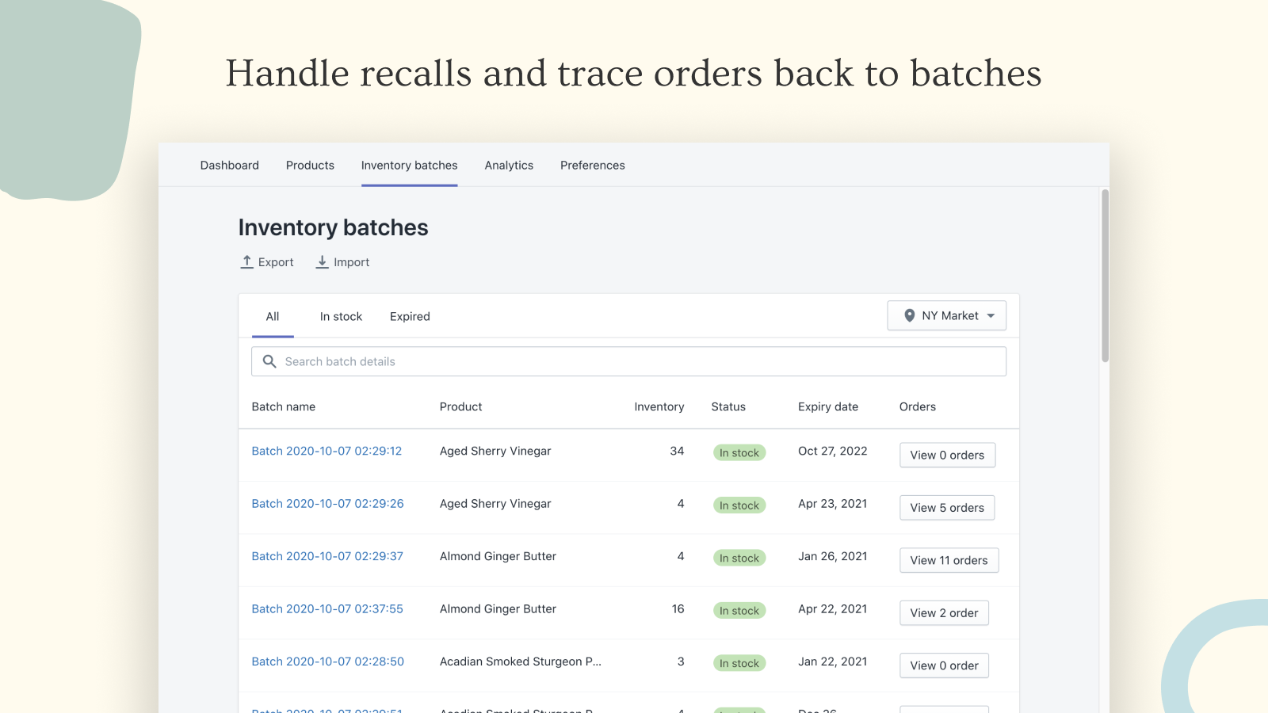Open Batch 2020-10-07 02:29:12 details
This screenshot has width=1268, height=713.
(x=327, y=451)
